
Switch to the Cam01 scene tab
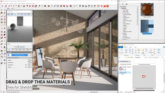(8, 9)
